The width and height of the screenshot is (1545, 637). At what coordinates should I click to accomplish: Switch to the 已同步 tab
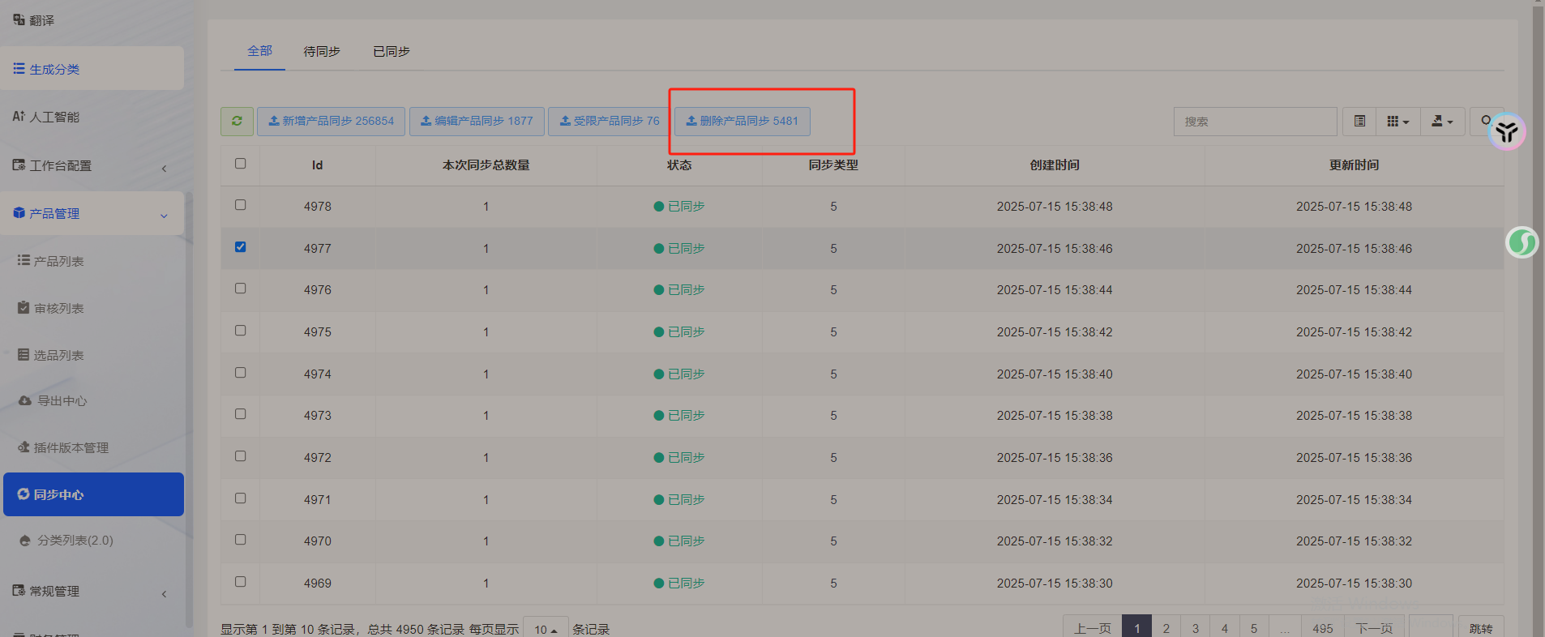[391, 52]
